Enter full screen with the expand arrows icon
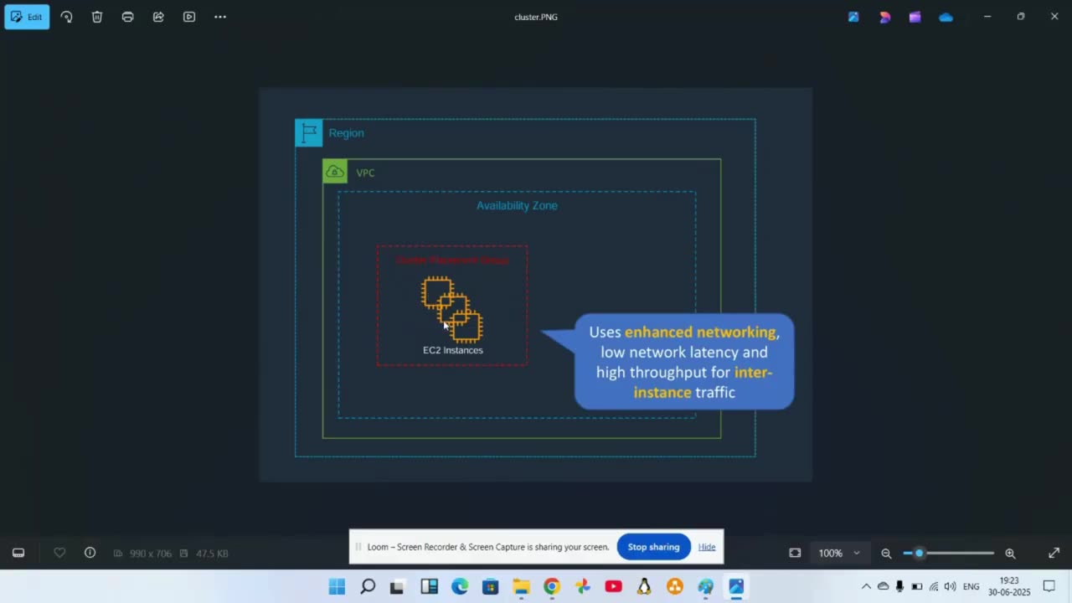Image resolution: width=1072 pixels, height=603 pixels. [x=1054, y=553]
